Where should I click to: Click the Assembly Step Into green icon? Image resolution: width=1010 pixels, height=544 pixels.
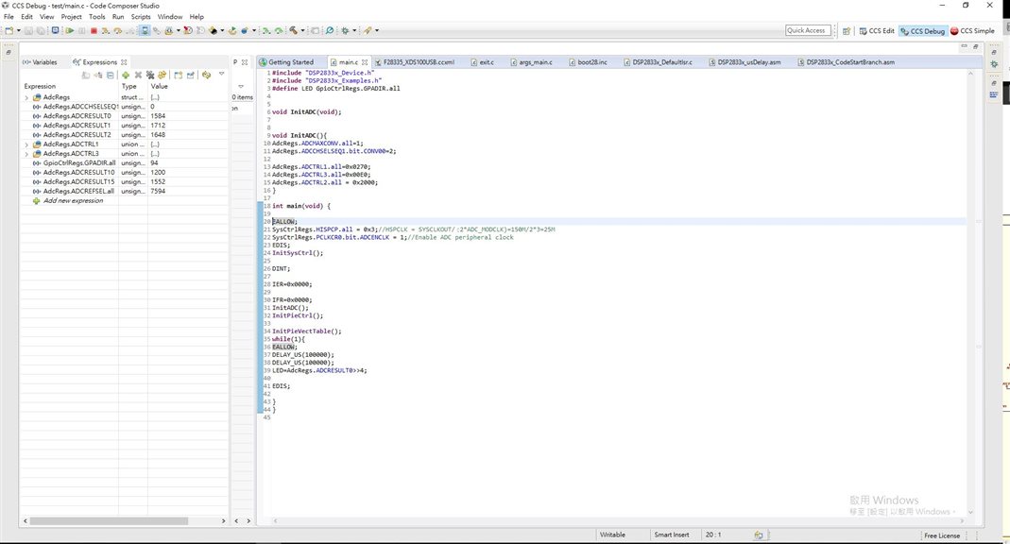(x=265, y=30)
